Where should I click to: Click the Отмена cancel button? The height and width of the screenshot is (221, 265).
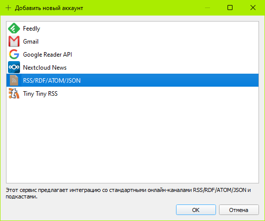pos(239,210)
